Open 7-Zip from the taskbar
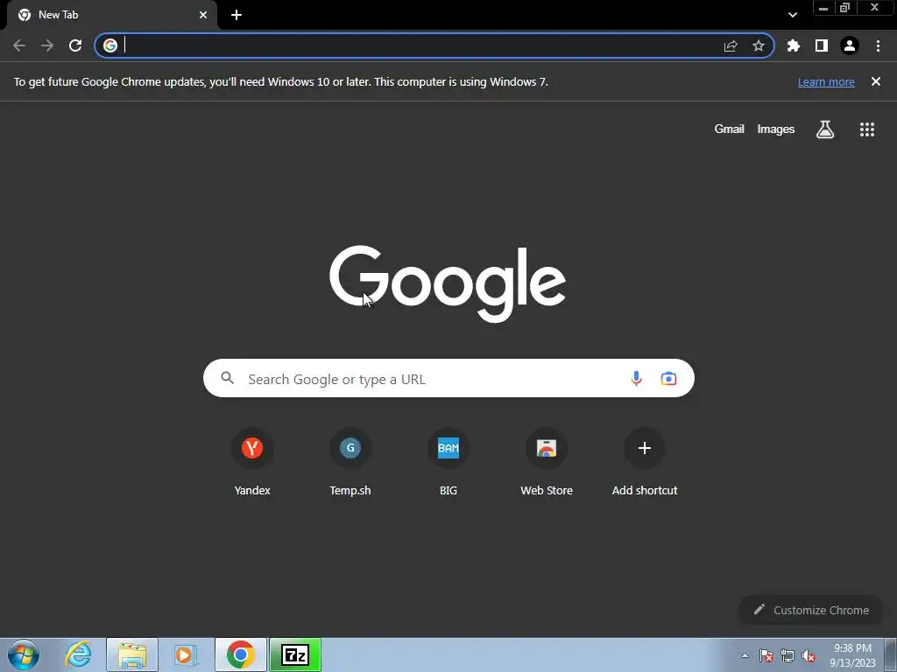 coord(295,654)
